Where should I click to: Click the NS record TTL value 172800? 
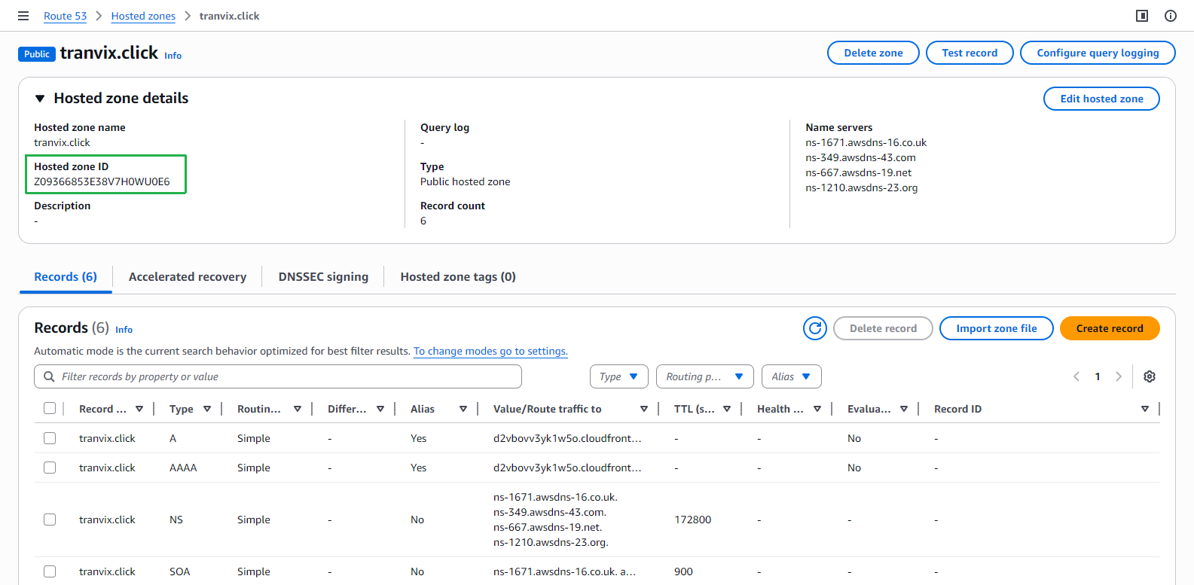tap(692, 519)
